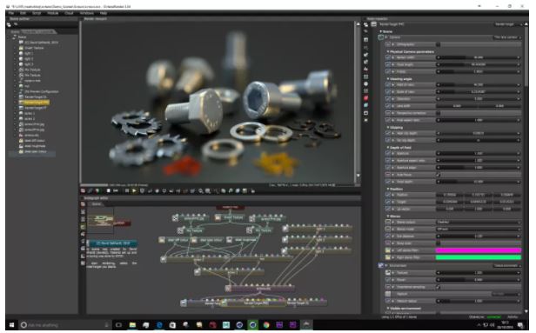Viewport: 536px width, 333px height.
Task: Toggle the Auto focus checkbox
Action: 439,175
